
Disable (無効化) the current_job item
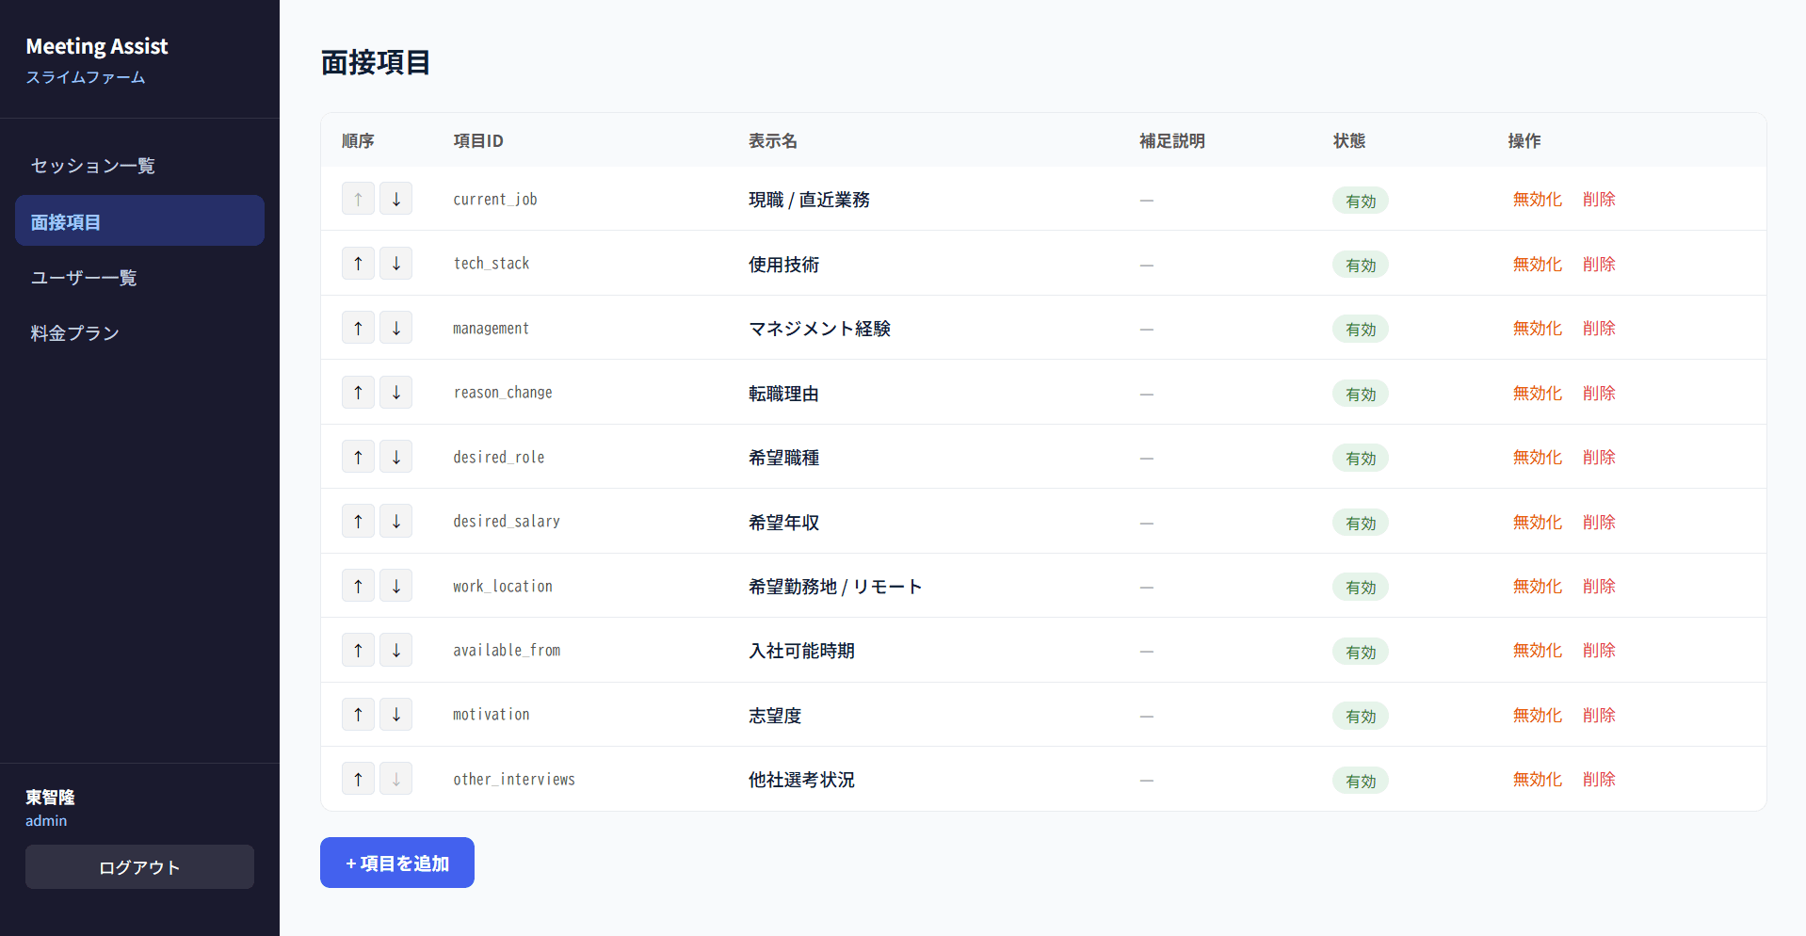pos(1537,200)
